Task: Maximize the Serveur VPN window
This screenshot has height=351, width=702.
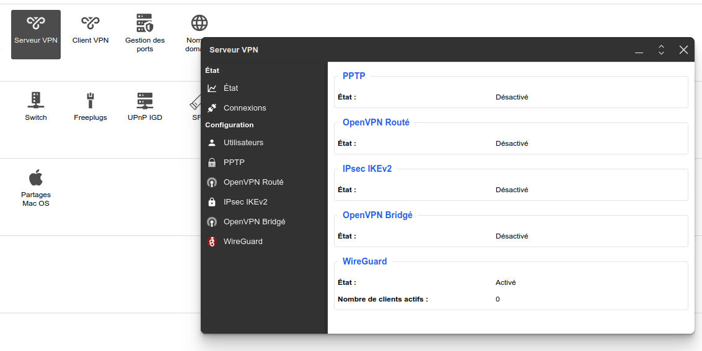Action: (x=661, y=49)
